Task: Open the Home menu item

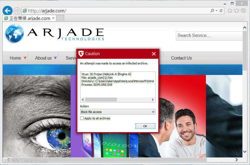Action: (x=15, y=58)
